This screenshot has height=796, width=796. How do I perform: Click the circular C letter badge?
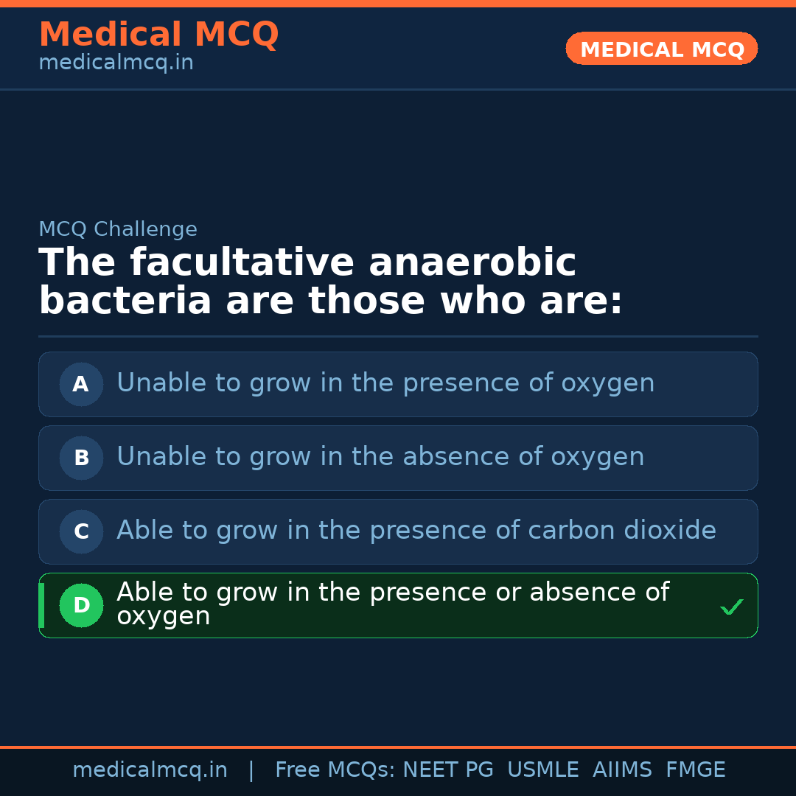tap(81, 531)
